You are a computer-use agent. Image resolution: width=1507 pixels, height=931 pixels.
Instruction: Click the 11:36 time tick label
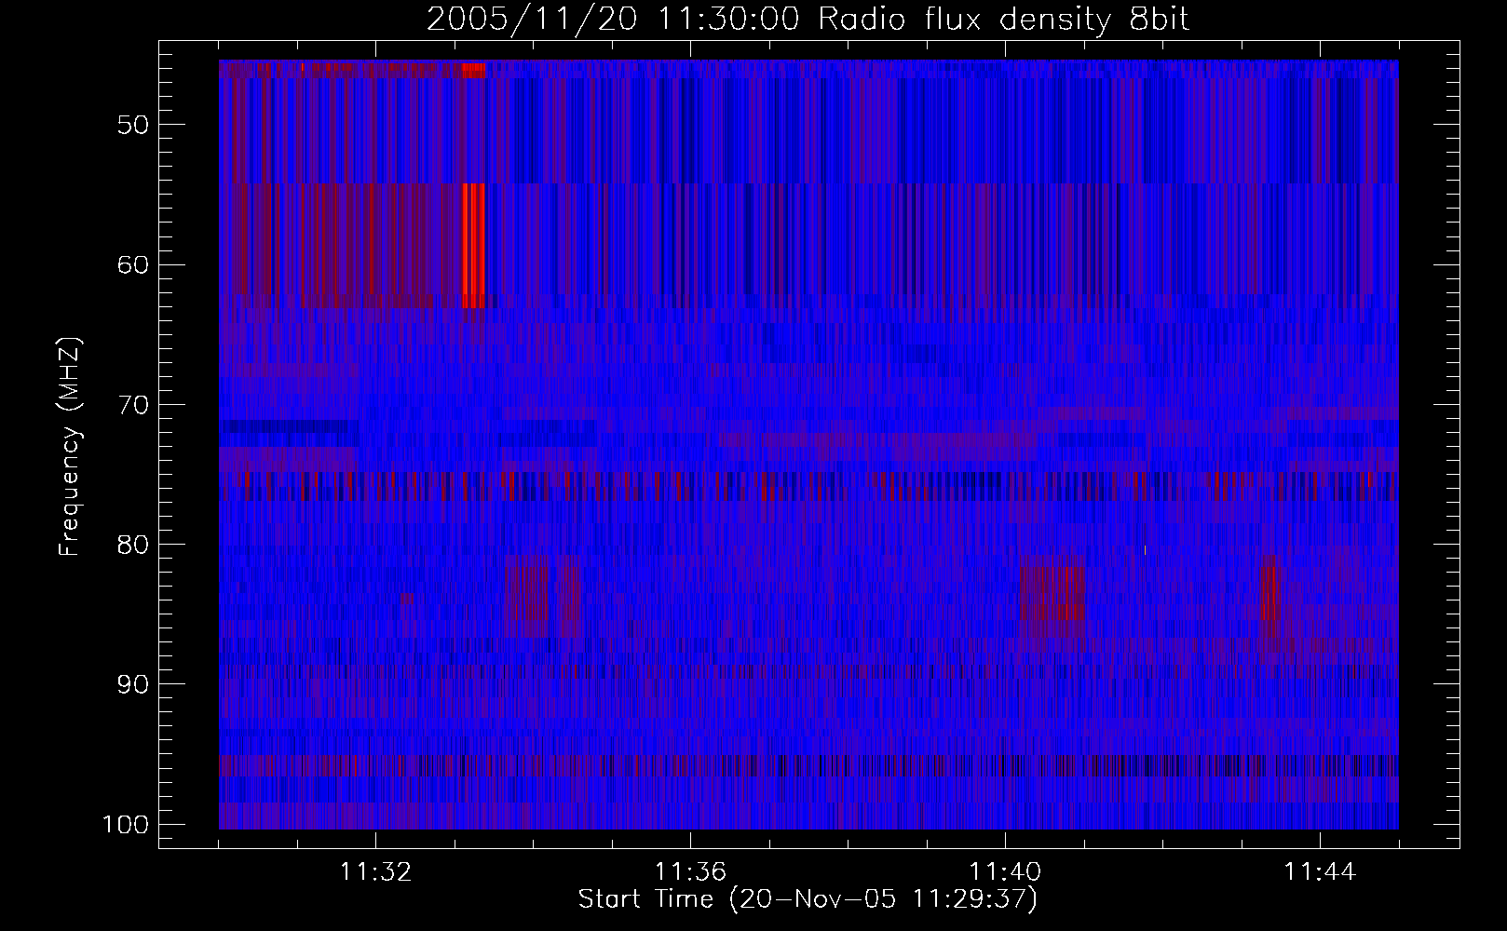tap(690, 872)
